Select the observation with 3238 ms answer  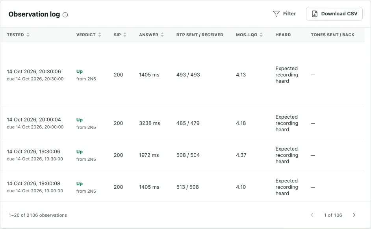(182, 123)
